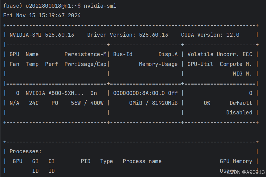Click temperature value '24C'
The image size is (266, 177).
coord(34,103)
